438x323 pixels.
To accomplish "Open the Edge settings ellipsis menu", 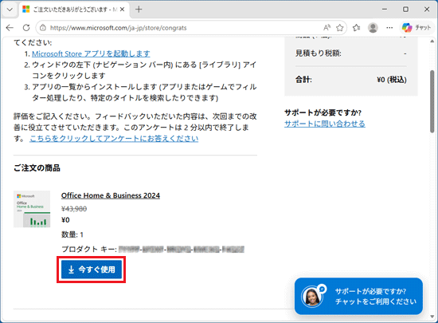I will click(389, 28).
